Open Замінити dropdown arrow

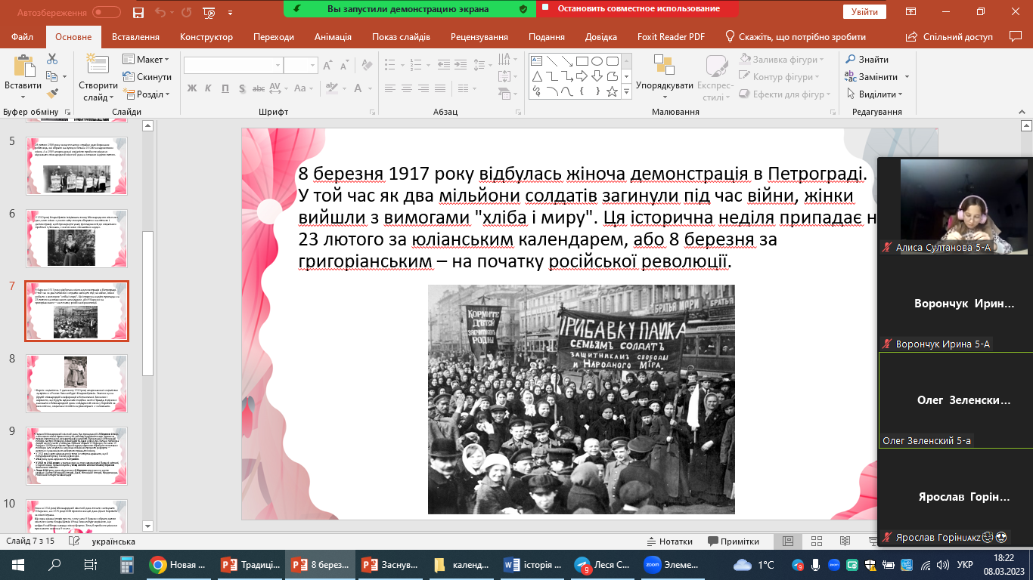[x=907, y=77]
